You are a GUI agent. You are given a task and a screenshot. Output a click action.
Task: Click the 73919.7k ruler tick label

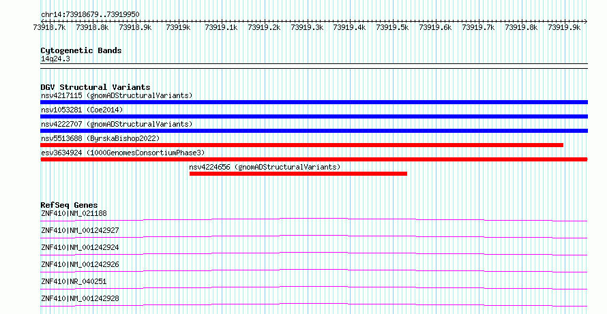coord(479,27)
